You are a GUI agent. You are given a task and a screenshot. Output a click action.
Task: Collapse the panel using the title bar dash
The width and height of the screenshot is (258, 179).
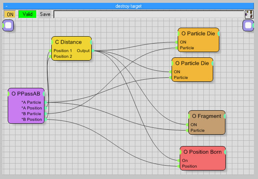point(7,6)
